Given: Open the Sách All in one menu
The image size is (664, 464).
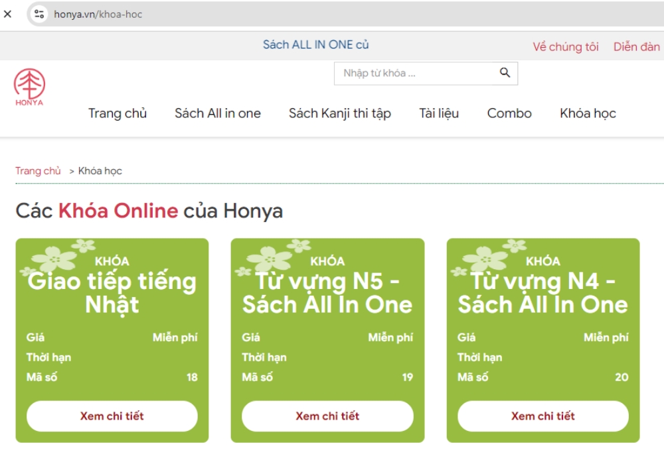Looking at the screenshot, I should [x=218, y=113].
